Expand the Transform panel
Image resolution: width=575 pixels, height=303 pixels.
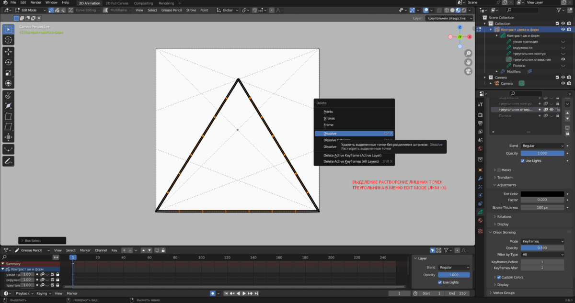coord(505,178)
